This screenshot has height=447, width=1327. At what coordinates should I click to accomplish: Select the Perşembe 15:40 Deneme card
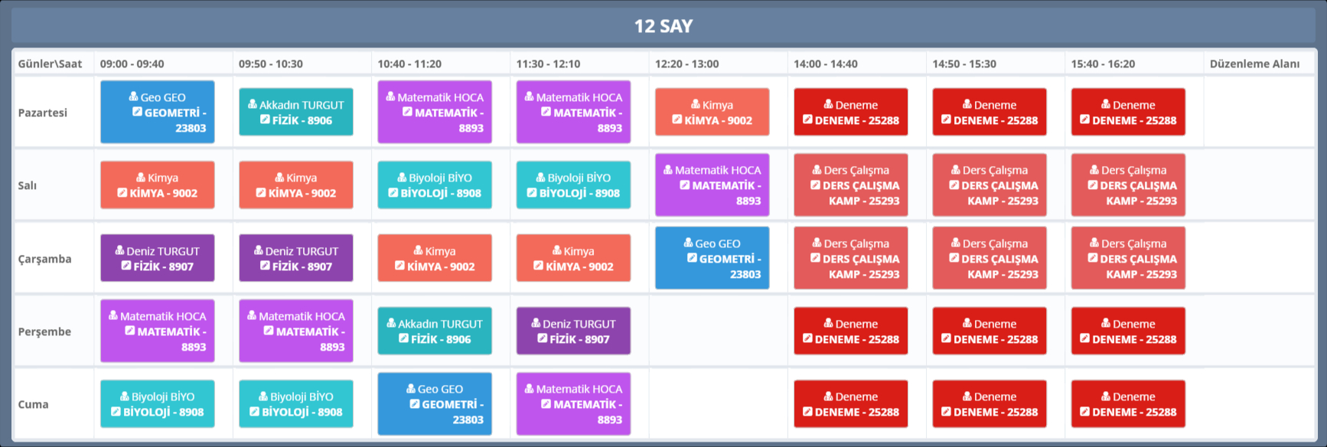pos(1127,331)
